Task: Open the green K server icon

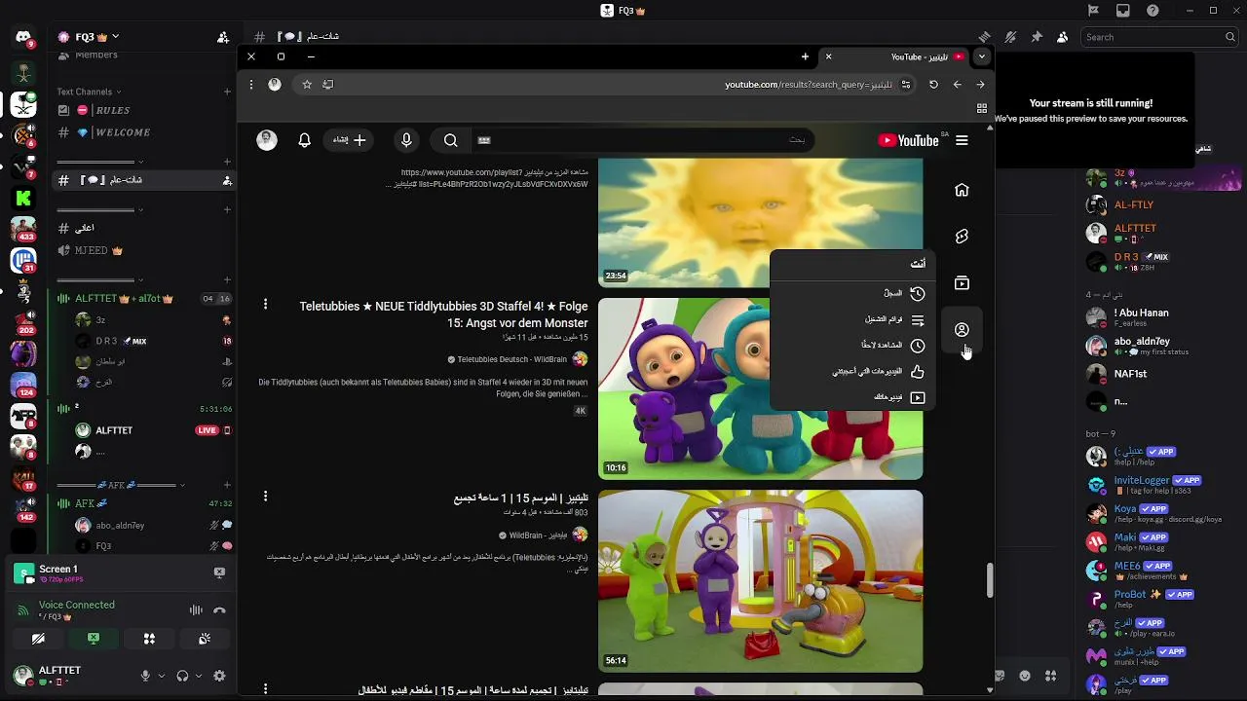Action: [x=23, y=199]
